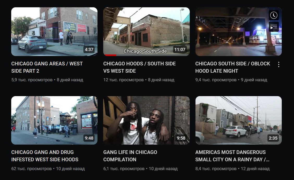
Task: Add OBLOCK HOOD video to queue icon
Action: (x=274, y=27)
